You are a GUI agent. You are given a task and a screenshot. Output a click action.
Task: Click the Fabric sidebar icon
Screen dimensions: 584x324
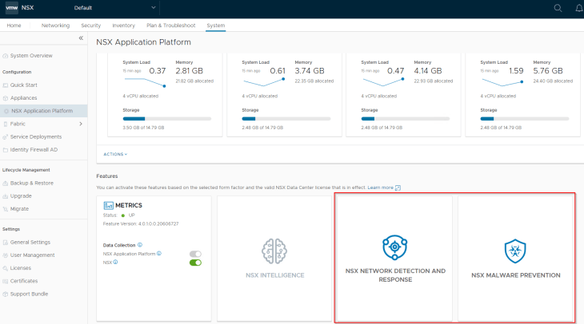click(6, 124)
